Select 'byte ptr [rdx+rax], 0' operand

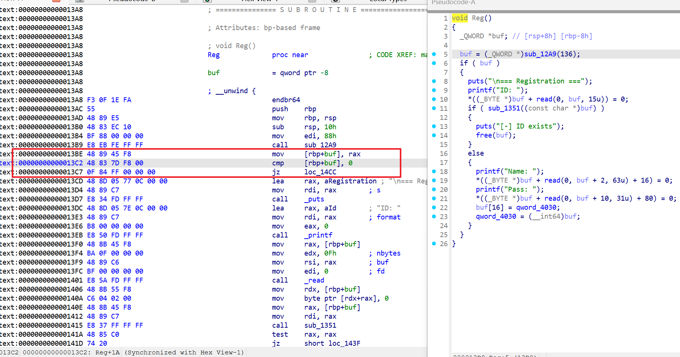coord(346,298)
